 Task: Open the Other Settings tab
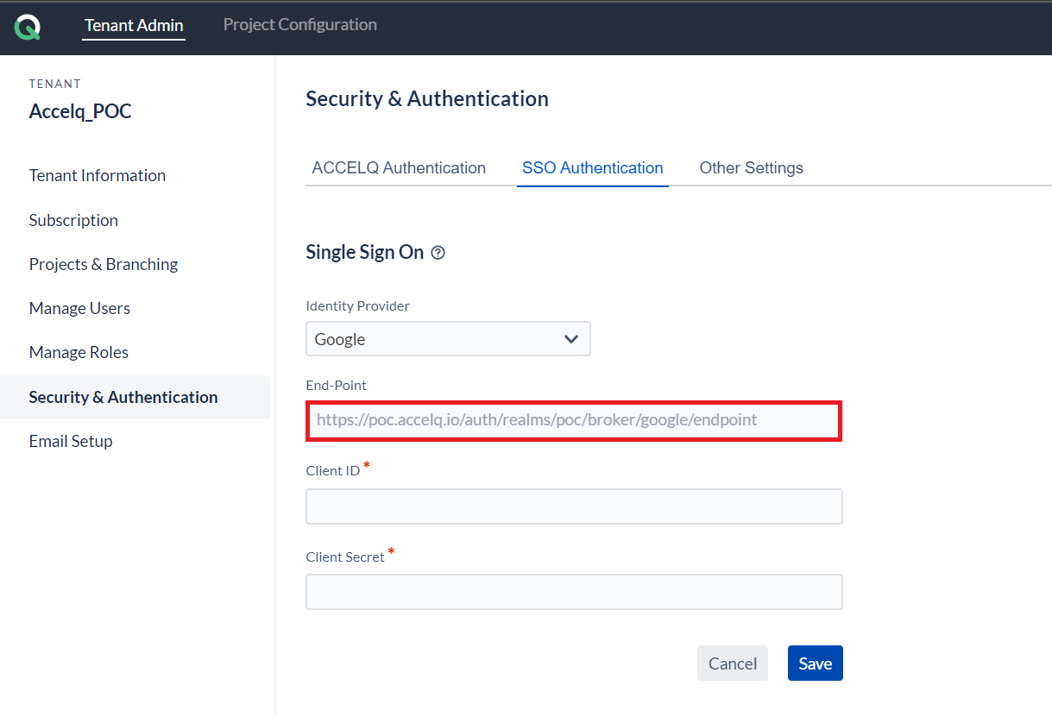[x=751, y=167]
